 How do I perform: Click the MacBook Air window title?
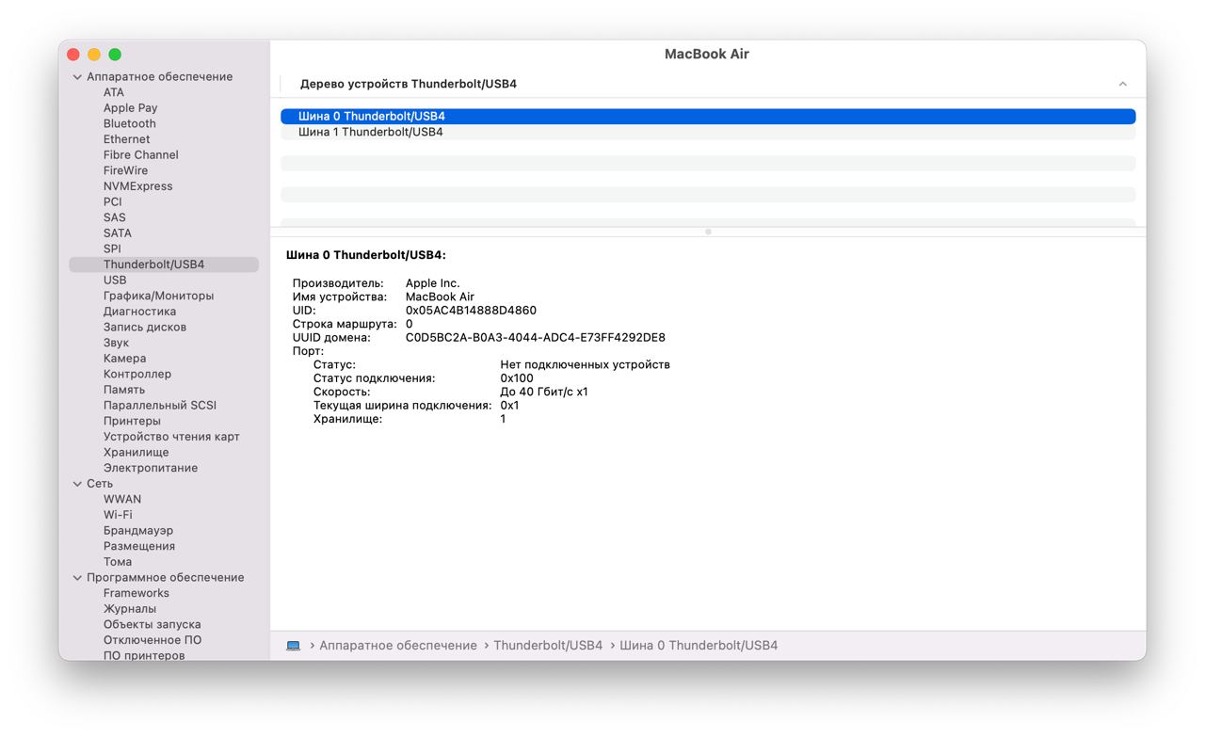click(707, 55)
